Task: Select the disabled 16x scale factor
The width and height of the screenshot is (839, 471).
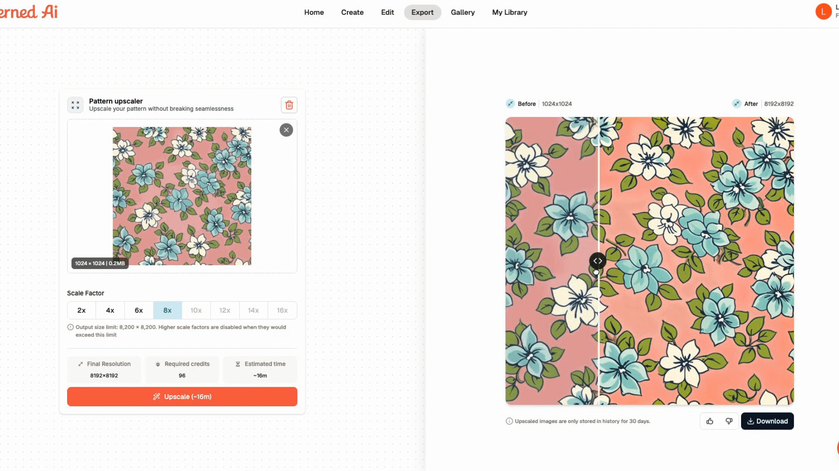Action: coord(282,311)
